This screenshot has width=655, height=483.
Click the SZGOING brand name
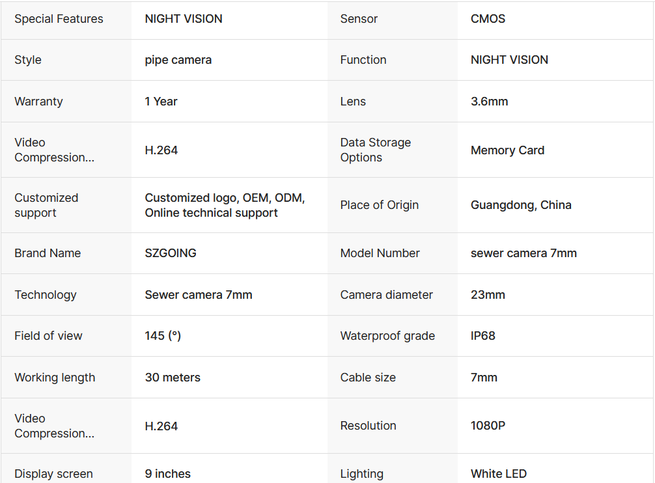pyautogui.click(x=171, y=253)
